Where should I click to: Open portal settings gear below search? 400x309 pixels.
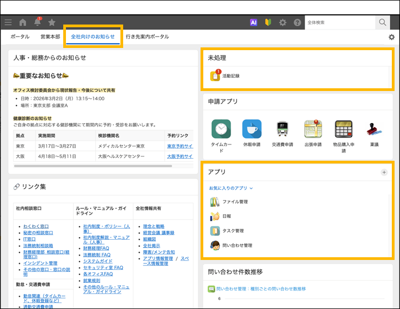(391, 37)
